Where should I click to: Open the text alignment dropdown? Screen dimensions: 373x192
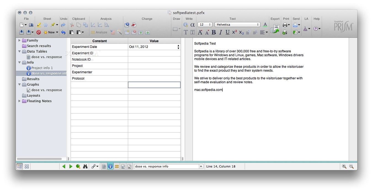pos(264,32)
